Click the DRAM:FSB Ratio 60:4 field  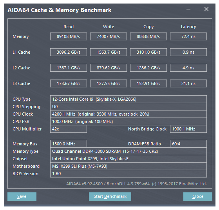click(x=188, y=144)
